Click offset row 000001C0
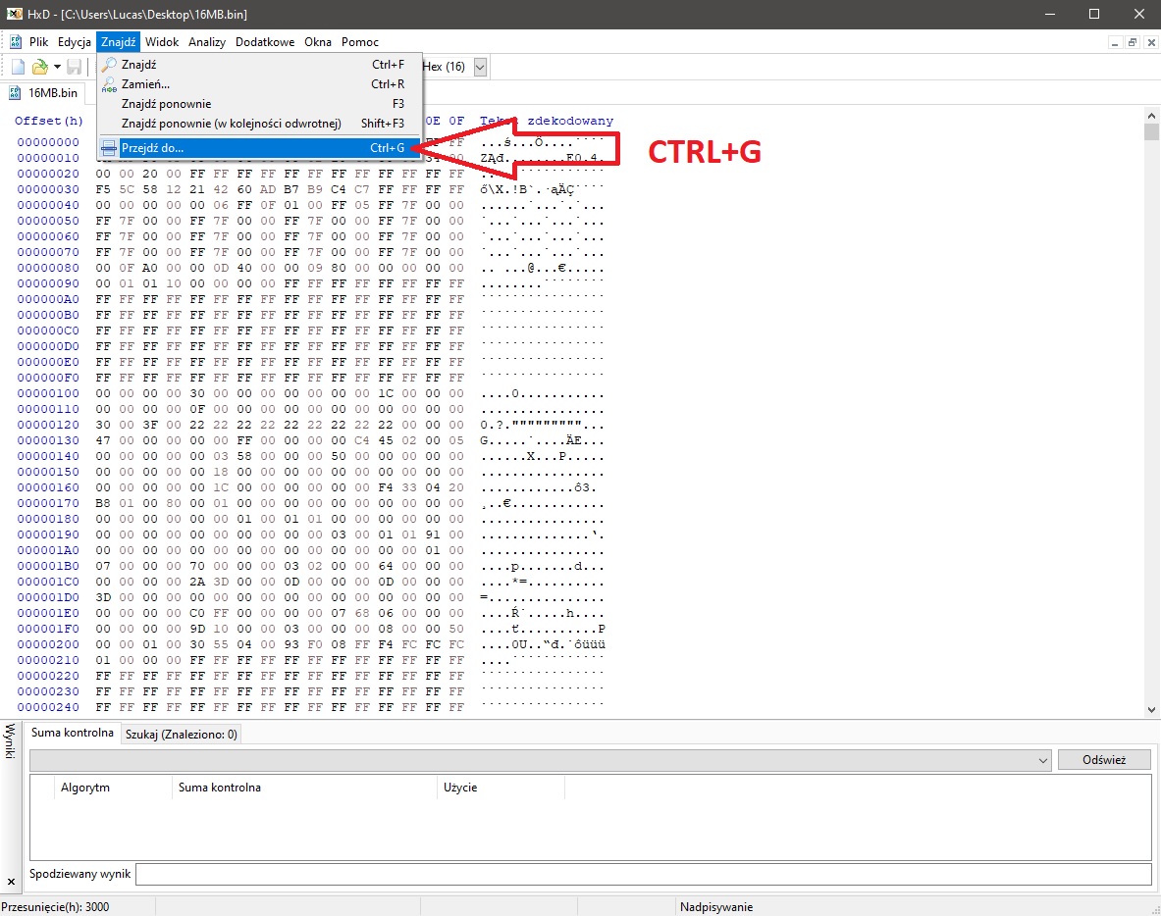 48,582
